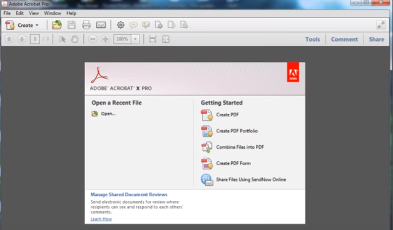The width and height of the screenshot is (393, 230).
Task: Click the SendNow globe icon
Action: click(207, 180)
